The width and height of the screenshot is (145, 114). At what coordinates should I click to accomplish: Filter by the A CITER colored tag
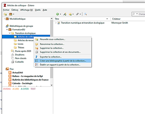pos(25,89)
